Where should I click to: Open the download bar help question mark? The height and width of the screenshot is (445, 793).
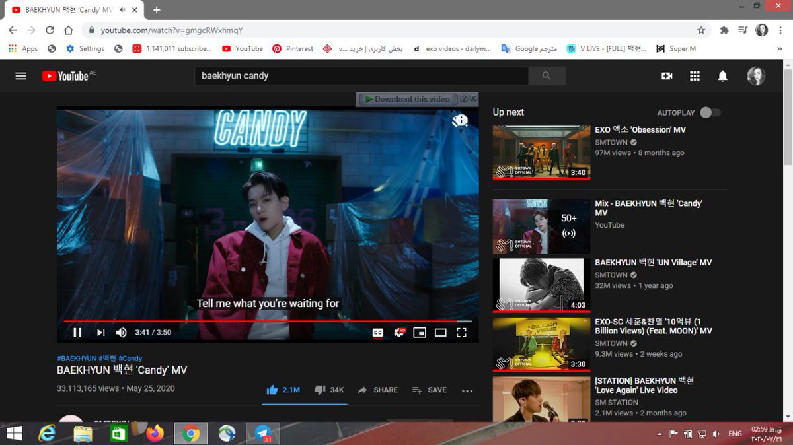(x=464, y=98)
